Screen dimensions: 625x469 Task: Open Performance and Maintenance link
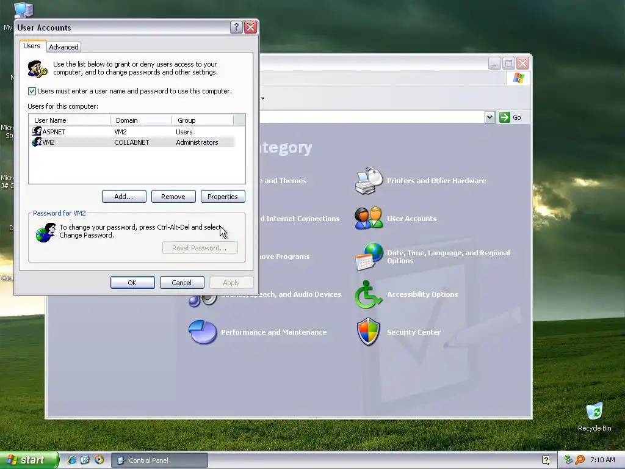pos(273,332)
